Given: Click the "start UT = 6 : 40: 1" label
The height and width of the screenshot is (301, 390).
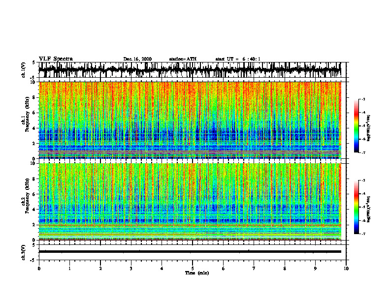Looking at the screenshot, I should coord(238,59).
